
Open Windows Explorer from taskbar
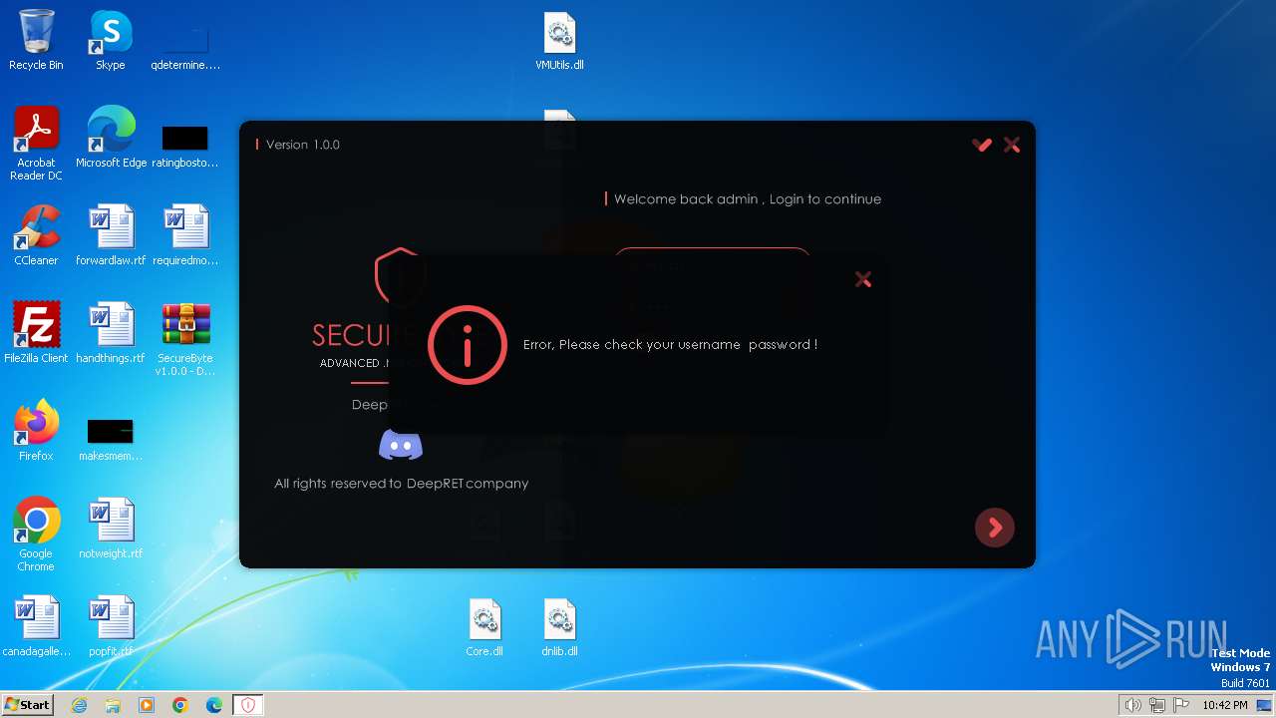pos(113,705)
